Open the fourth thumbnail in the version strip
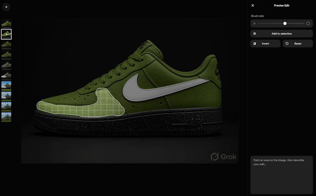 click(6, 55)
